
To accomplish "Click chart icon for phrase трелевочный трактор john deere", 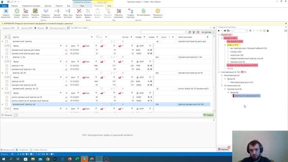I will [x=66, y=50].
